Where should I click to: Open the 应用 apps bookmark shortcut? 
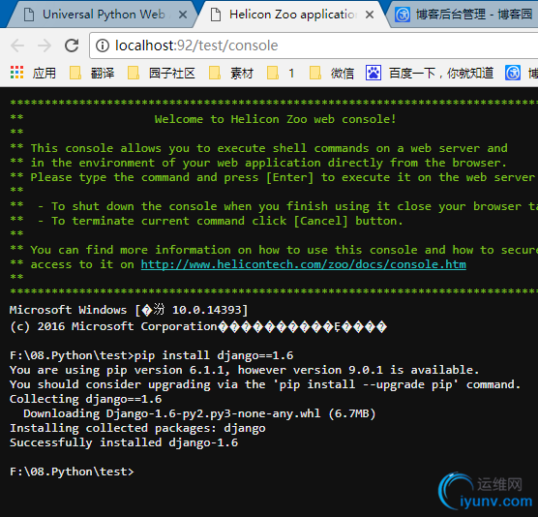click(x=33, y=73)
